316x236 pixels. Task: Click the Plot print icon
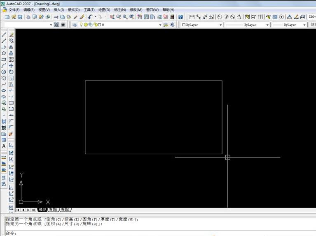click(28, 17)
